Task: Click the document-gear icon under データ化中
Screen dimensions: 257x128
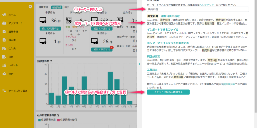Action: pos(69,20)
